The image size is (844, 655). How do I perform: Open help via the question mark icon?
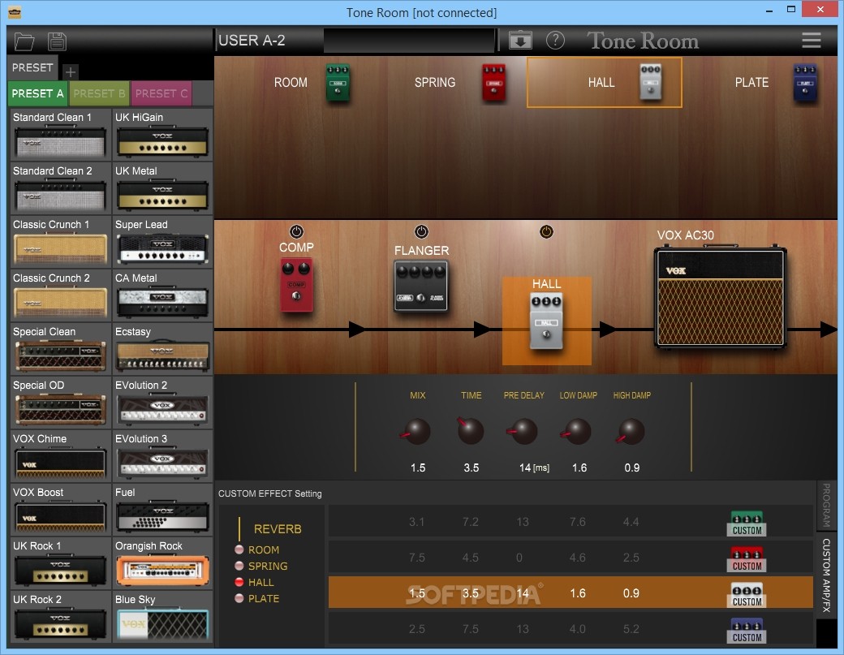[555, 41]
